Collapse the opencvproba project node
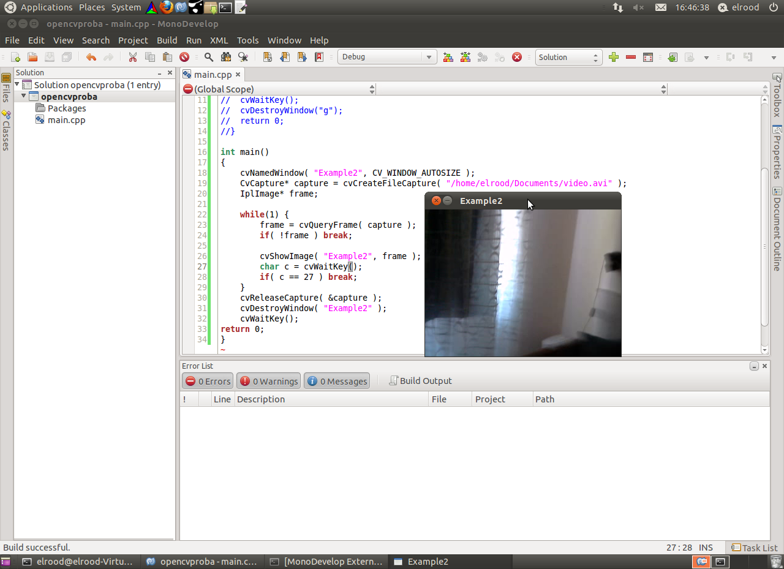The height and width of the screenshot is (569, 784). (24, 96)
